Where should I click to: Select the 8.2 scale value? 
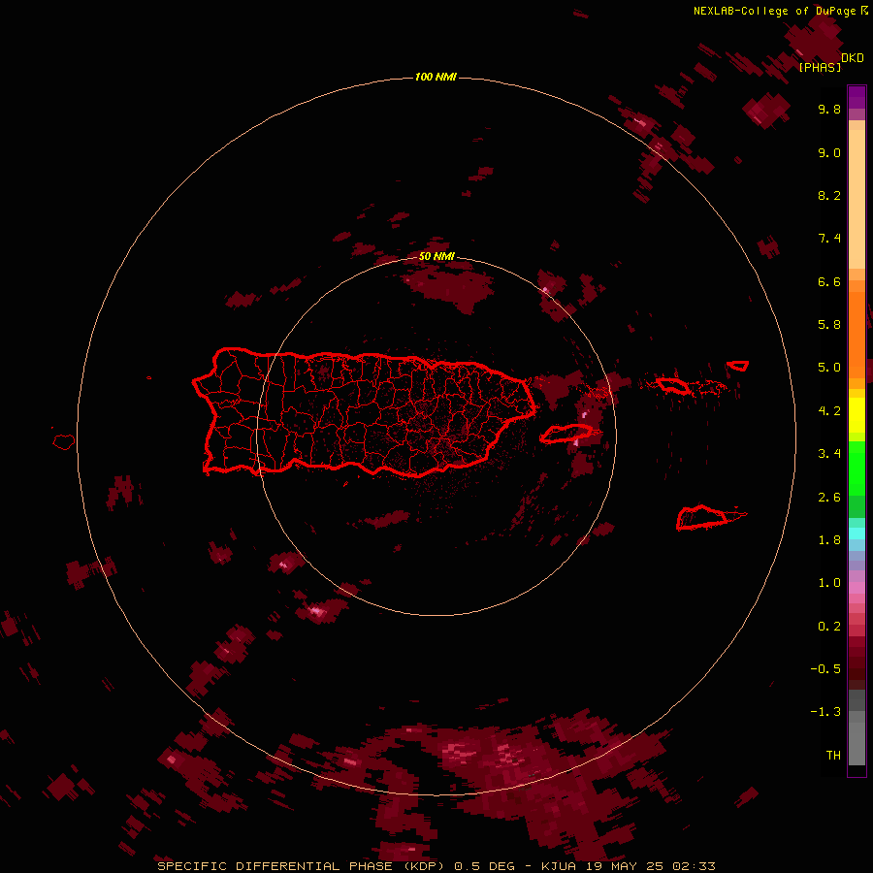click(829, 195)
